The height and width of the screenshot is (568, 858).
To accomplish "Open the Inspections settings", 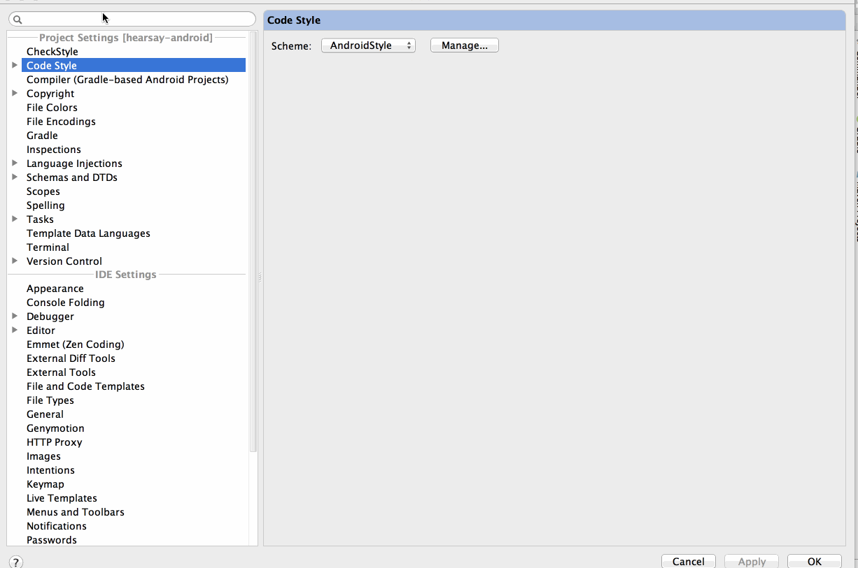I will pyautogui.click(x=54, y=150).
